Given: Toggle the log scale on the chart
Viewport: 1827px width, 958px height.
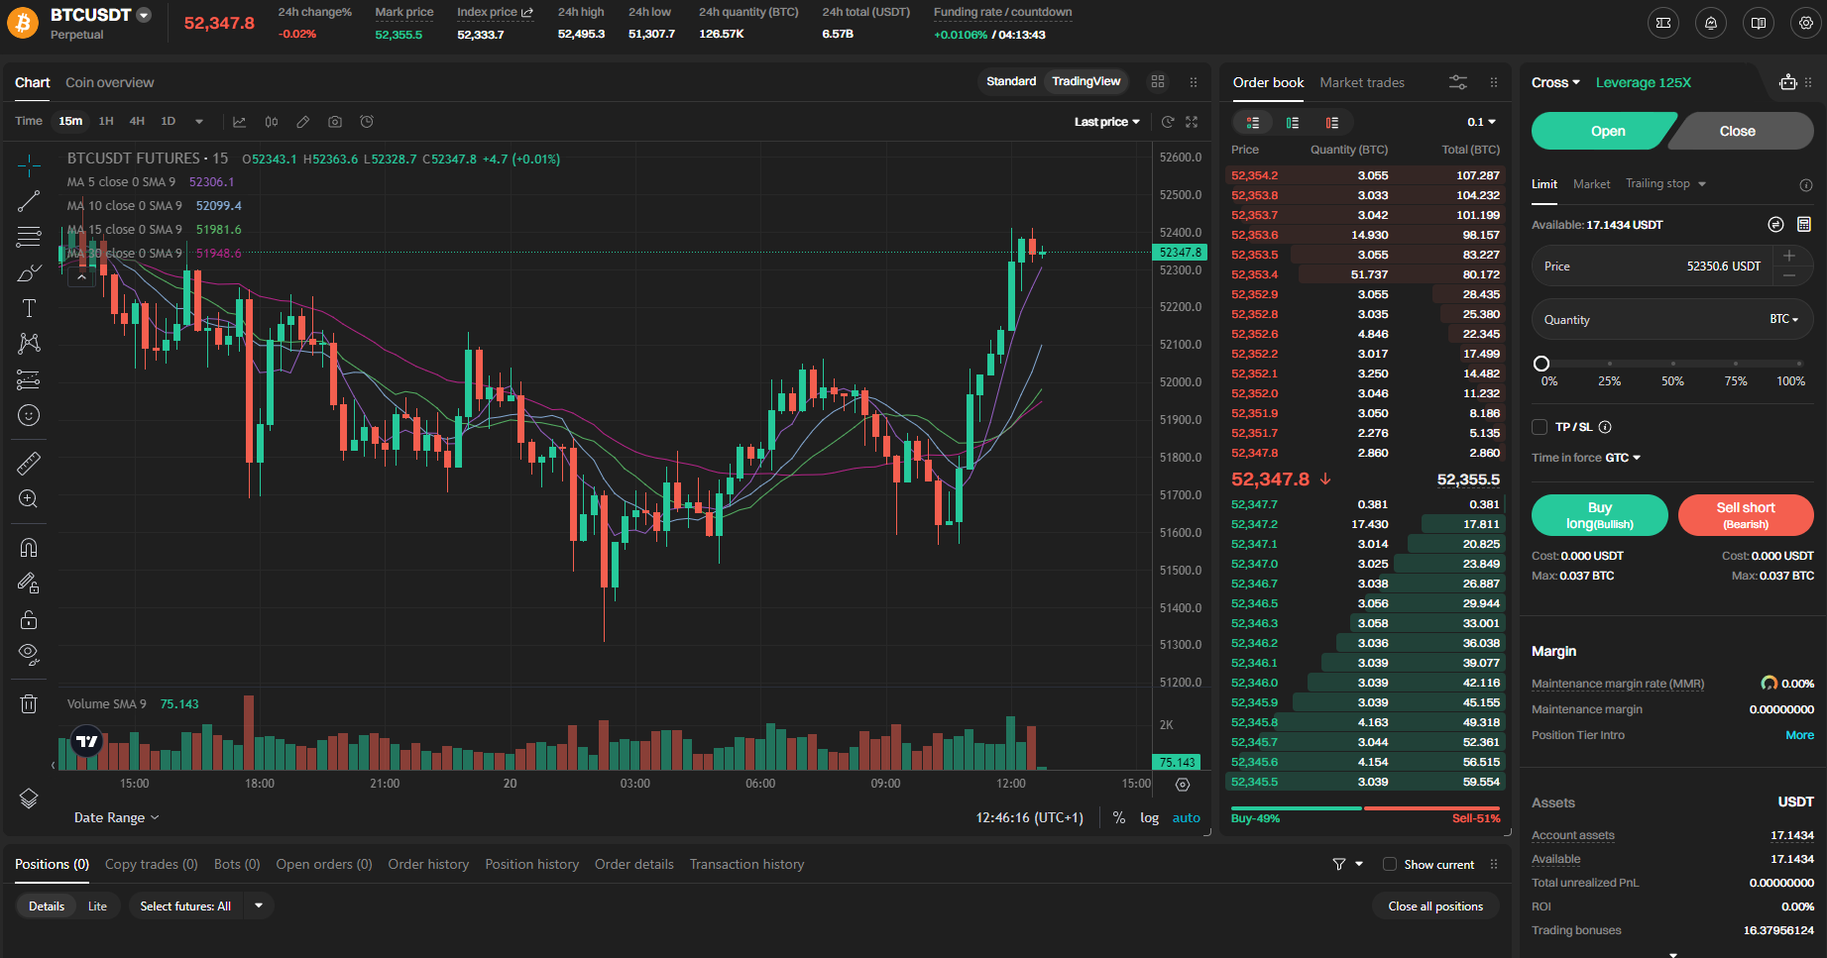Looking at the screenshot, I should (x=1149, y=817).
